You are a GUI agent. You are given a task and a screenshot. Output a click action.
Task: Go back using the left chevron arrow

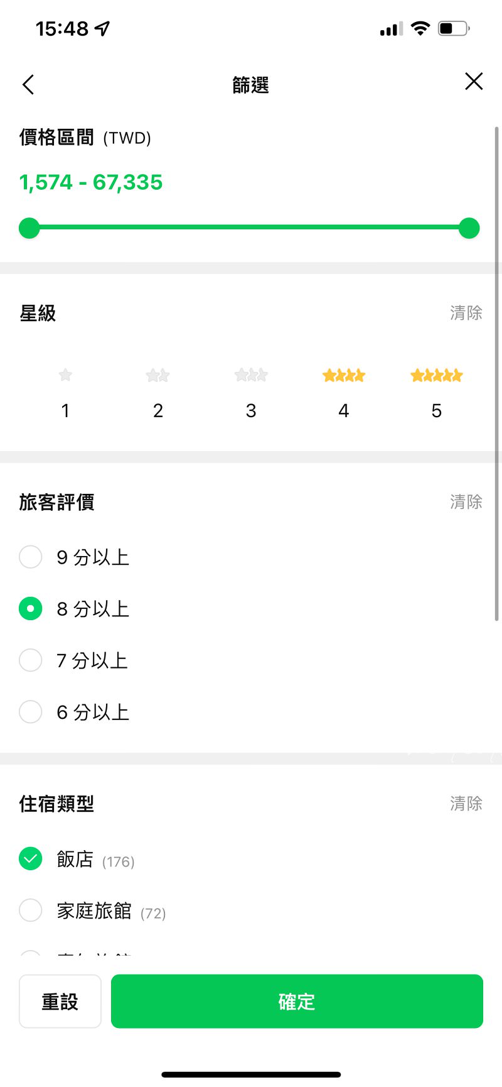pos(28,84)
